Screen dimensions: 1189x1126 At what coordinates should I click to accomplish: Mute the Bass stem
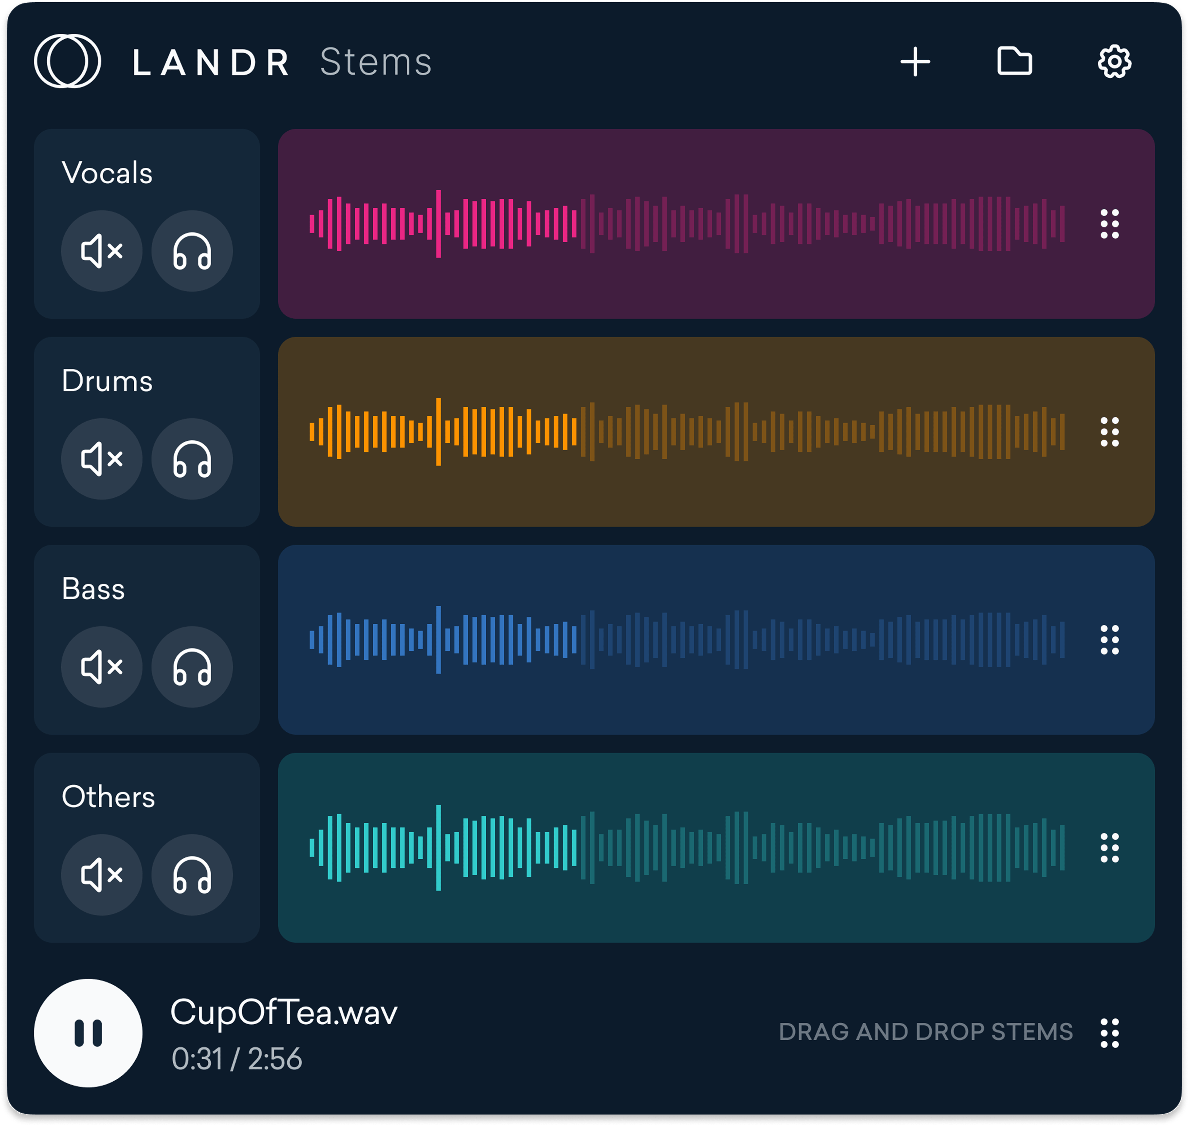[101, 667]
